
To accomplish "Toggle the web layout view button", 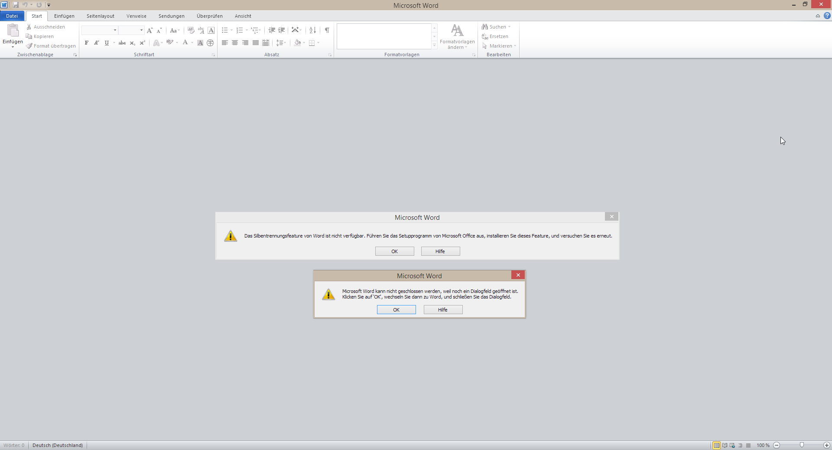I will 732,445.
